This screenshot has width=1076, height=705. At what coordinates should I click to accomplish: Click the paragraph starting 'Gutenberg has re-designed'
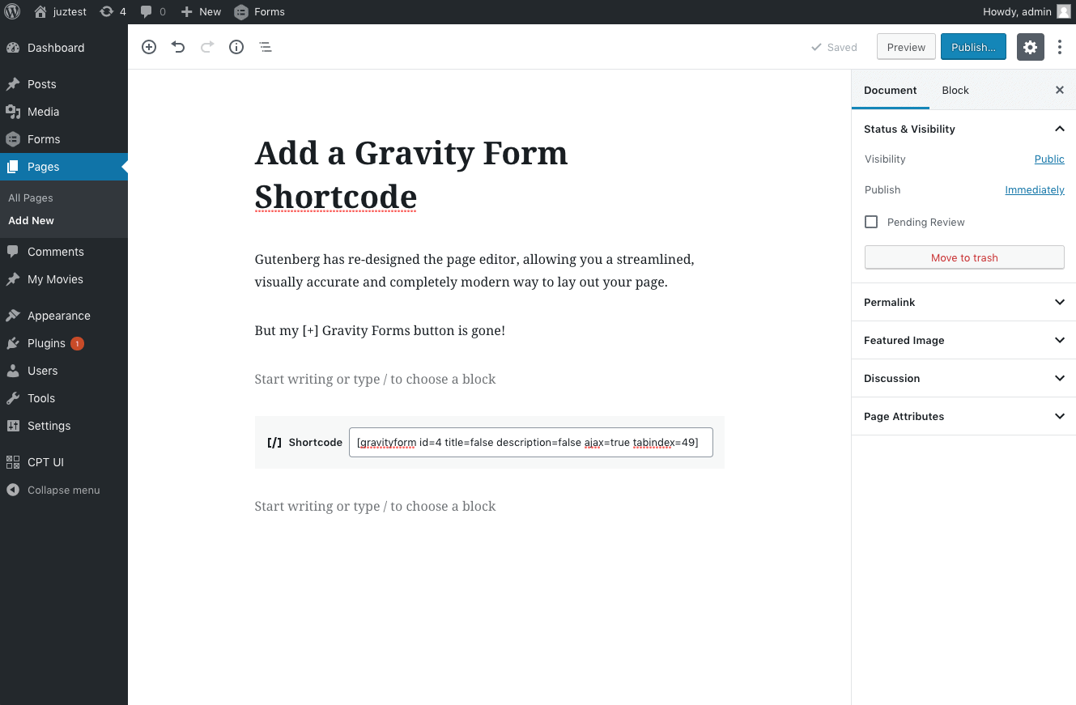coord(474,271)
